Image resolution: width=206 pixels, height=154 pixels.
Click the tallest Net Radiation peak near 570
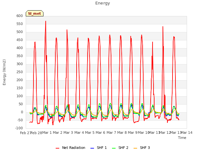pos(46,21)
